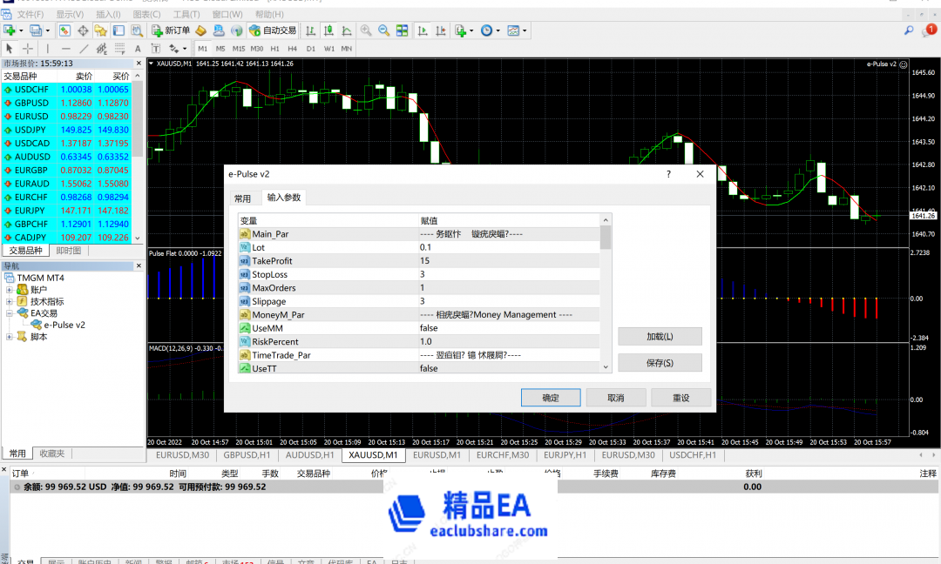Open MetaEditor via the yellow book icon
941x564 pixels.
[x=201, y=30]
